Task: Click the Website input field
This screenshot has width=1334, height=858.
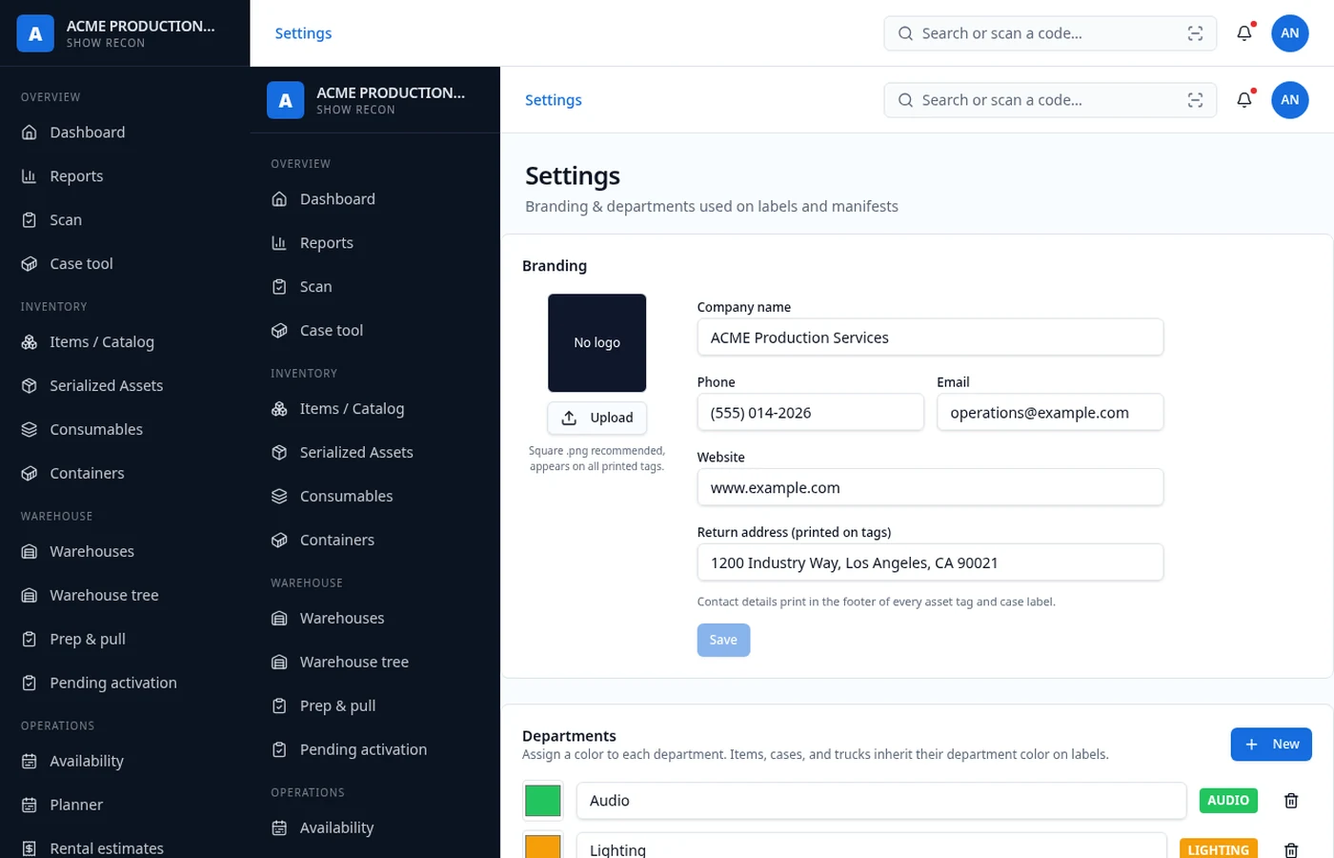Action: (930, 487)
